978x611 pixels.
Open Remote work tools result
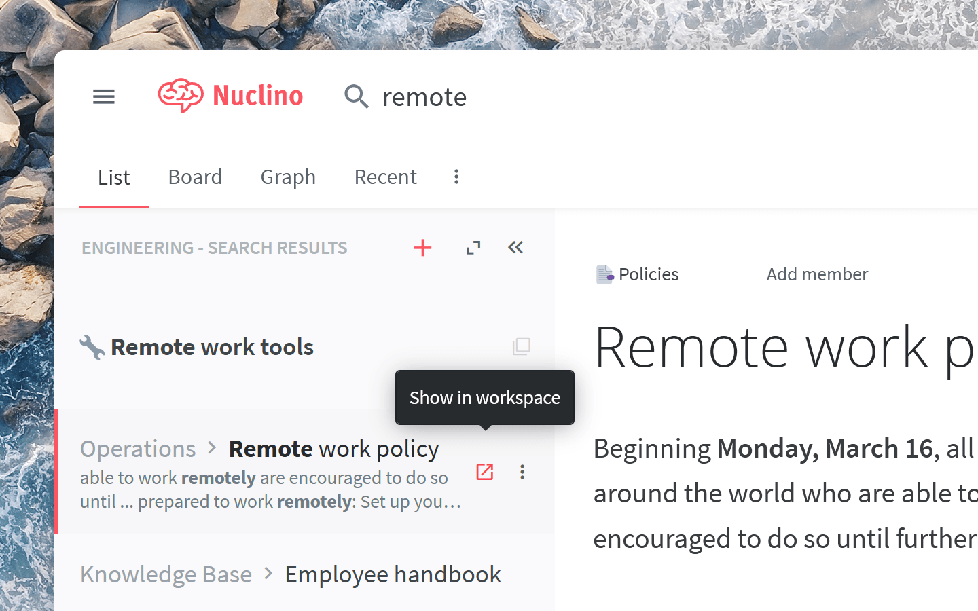click(212, 347)
